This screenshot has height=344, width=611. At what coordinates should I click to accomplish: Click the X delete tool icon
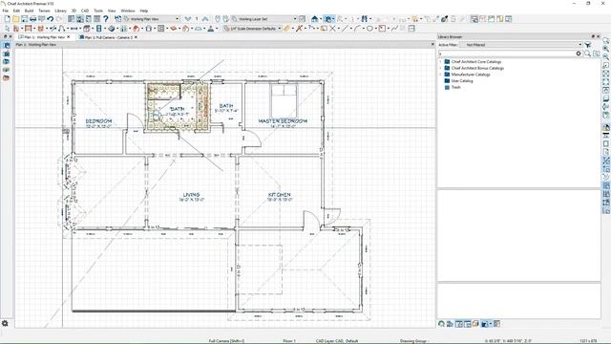(x=332, y=29)
